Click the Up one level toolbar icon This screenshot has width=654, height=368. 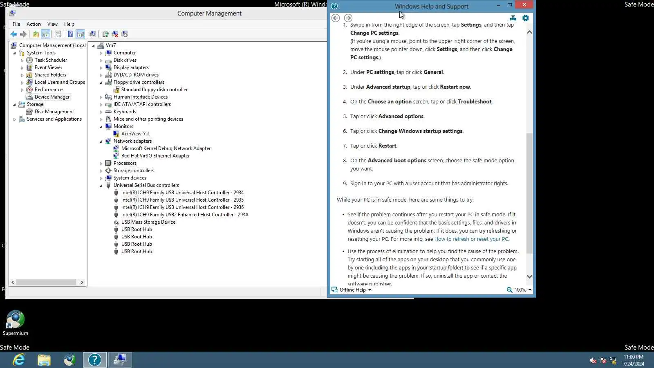coord(36,34)
